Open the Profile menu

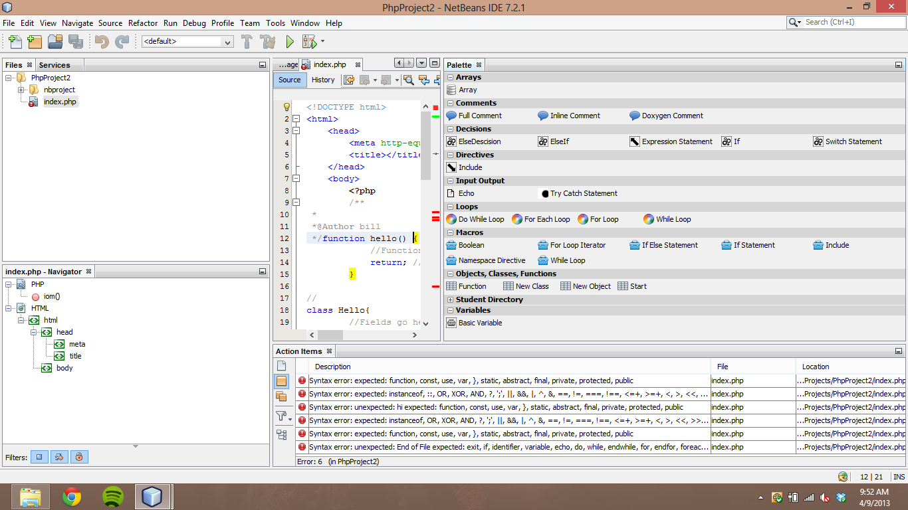tap(223, 23)
